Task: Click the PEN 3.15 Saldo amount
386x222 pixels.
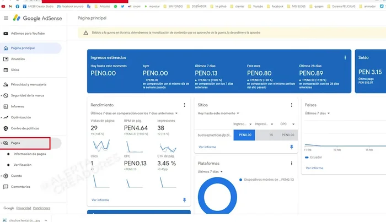Action: (370, 72)
